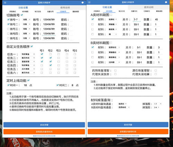Enable 账号三 checkbox

click(x=8, y=29)
